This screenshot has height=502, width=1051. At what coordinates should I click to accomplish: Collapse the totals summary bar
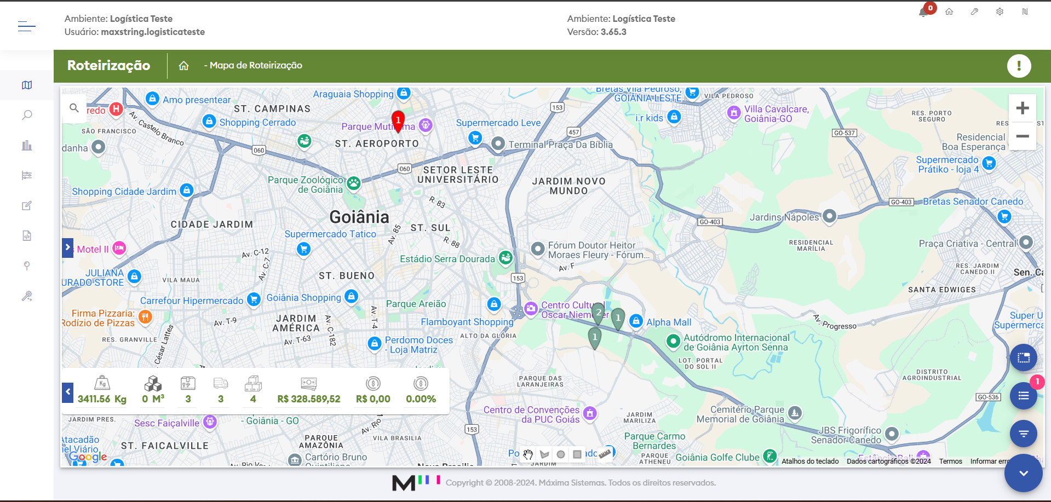pos(67,392)
